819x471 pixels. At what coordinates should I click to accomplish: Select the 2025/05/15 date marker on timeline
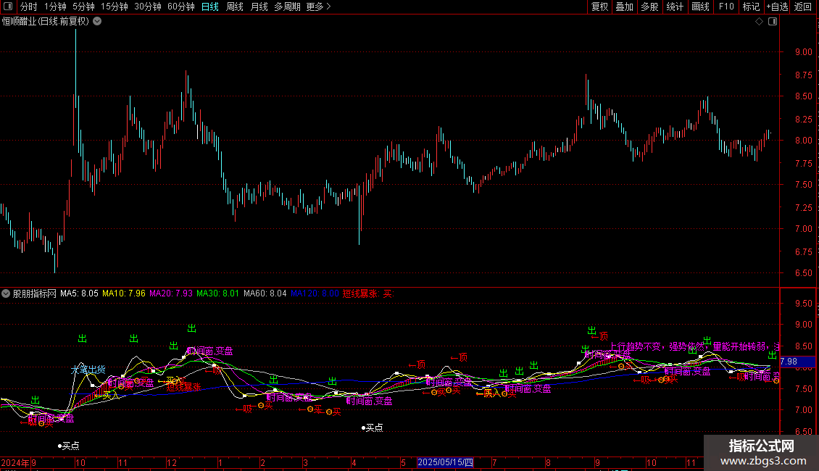click(x=446, y=462)
